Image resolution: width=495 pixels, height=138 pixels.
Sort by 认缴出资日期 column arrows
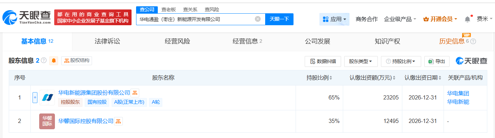pyautogui.click(x=440, y=78)
